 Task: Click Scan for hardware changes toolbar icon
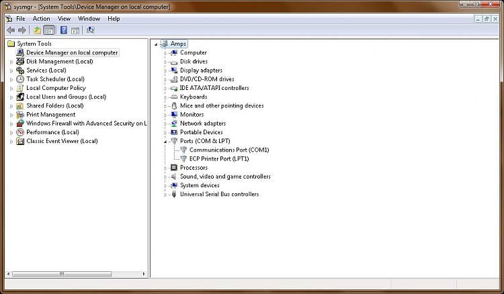point(90,30)
